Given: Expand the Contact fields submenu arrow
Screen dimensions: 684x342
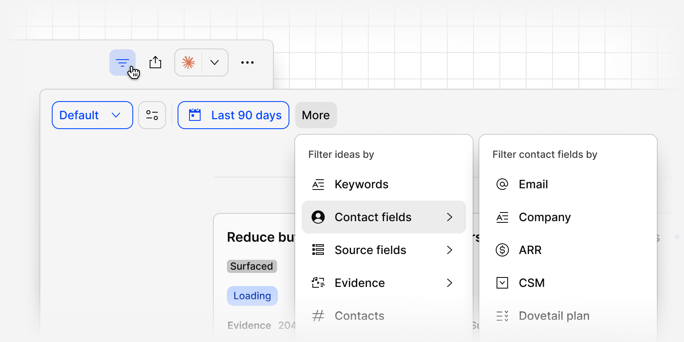Looking at the screenshot, I should point(450,217).
